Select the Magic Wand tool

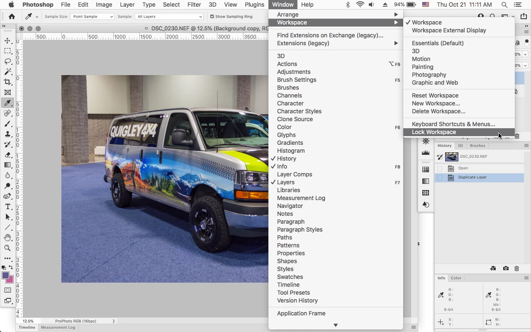coord(7,72)
